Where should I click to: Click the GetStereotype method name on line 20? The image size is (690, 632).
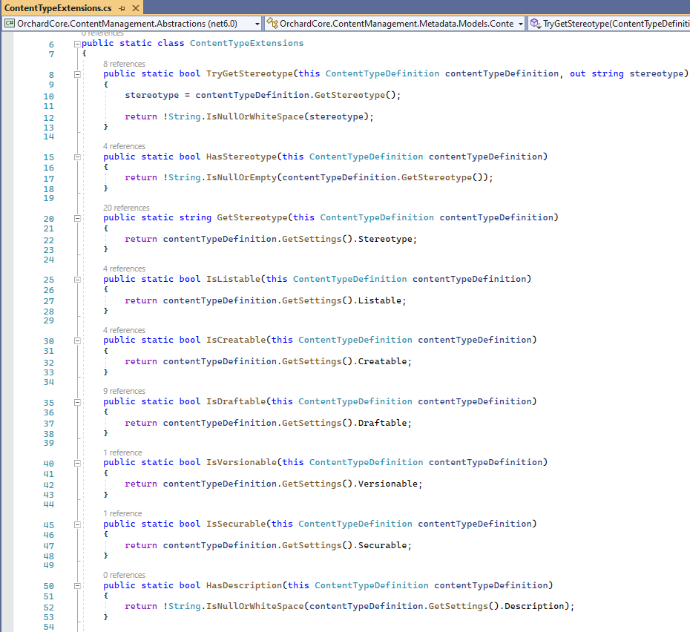252,217
